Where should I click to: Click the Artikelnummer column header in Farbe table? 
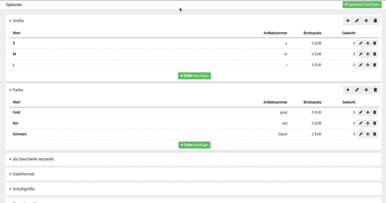tap(275, 102)
